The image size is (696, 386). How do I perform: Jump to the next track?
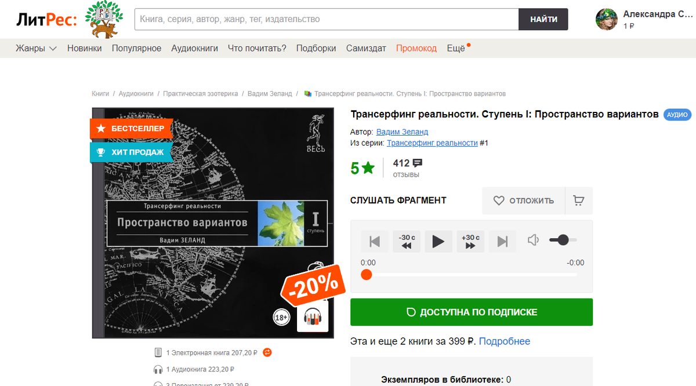point(502,241)
